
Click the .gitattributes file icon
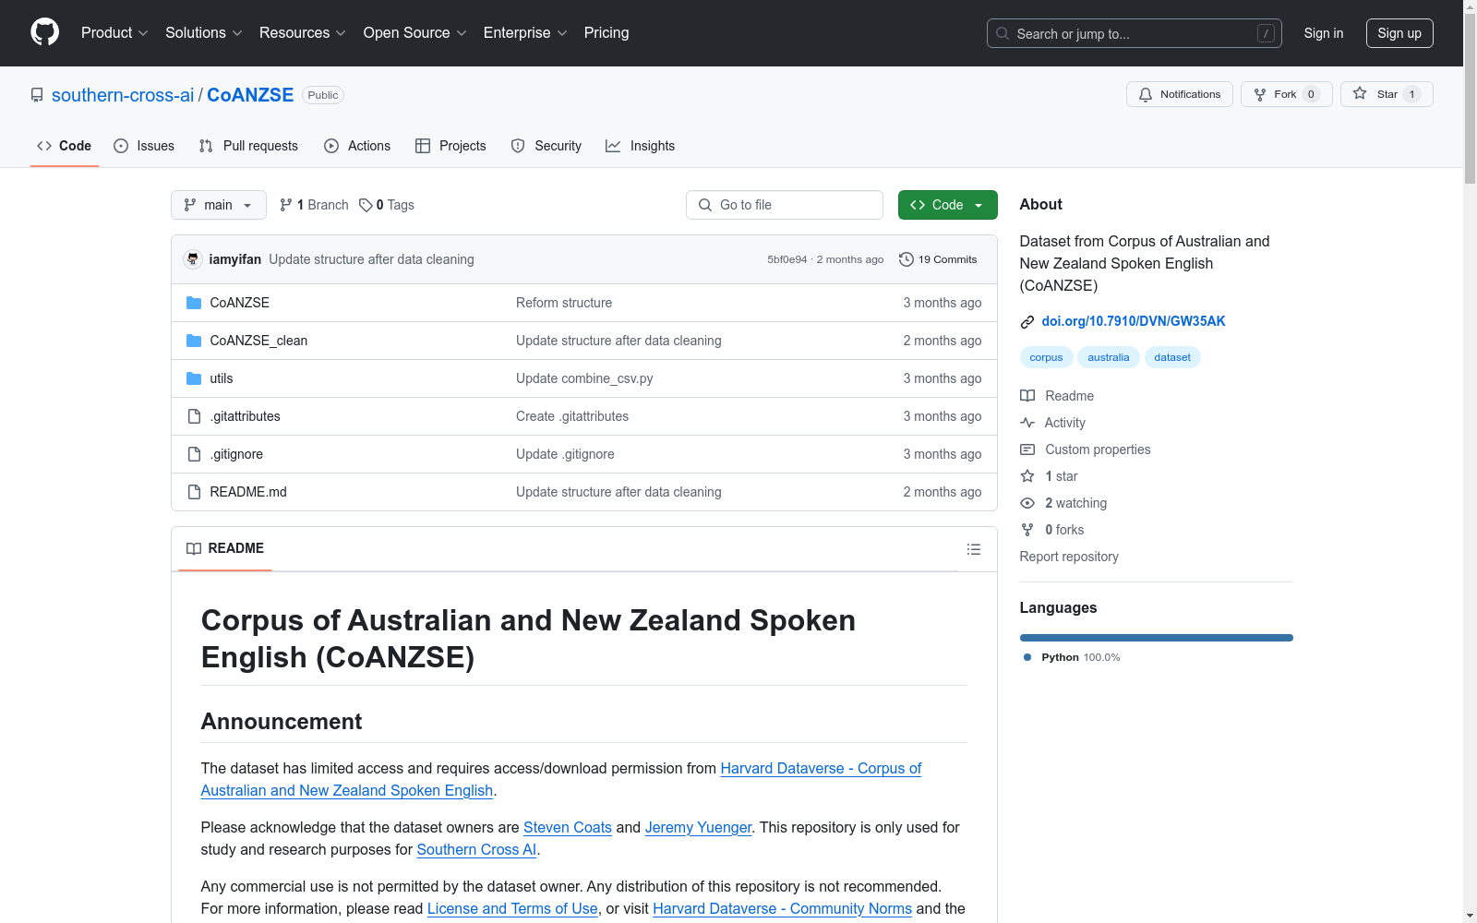pyautogui.click(x=194, y=416)
